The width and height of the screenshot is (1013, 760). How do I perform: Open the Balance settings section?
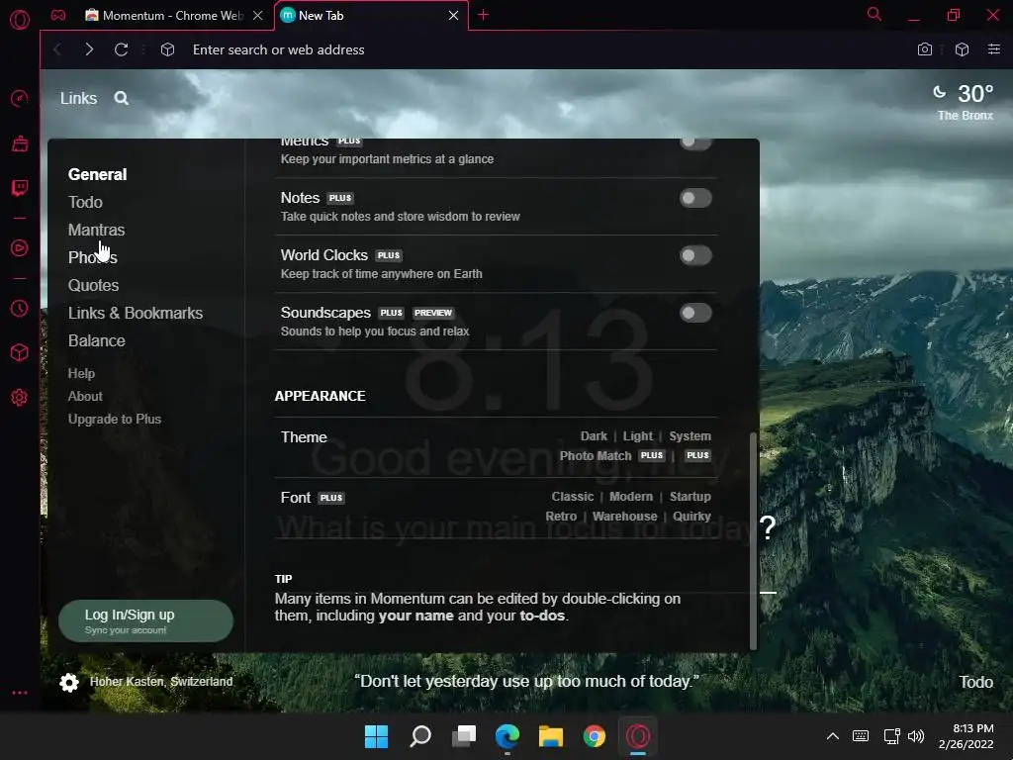pyautogui.click(x=96, y=340)
